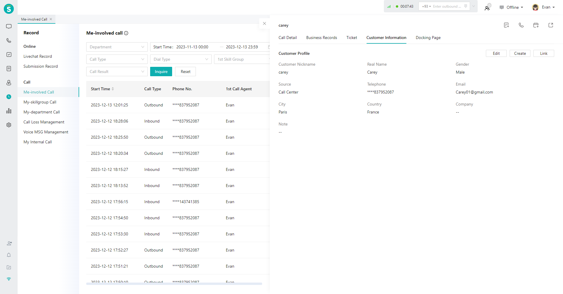Click the open in new window icon
The image size is (563, 294).
point(551,25)
